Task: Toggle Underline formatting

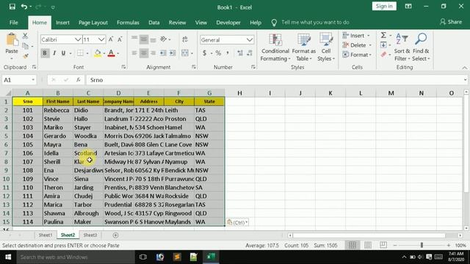Action: (63, 53)
